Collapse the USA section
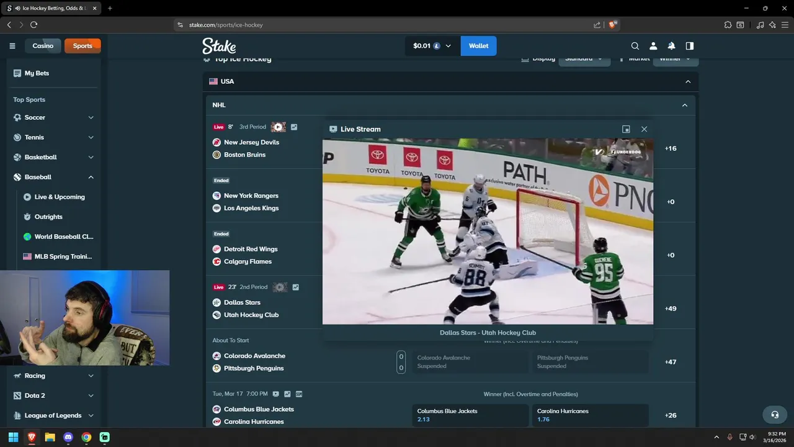The image size is (794, 447). click(x=688, y=81)
